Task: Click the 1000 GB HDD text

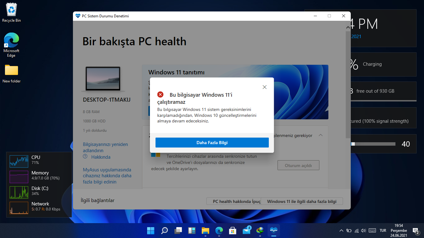Action: [x=94, y=121]
